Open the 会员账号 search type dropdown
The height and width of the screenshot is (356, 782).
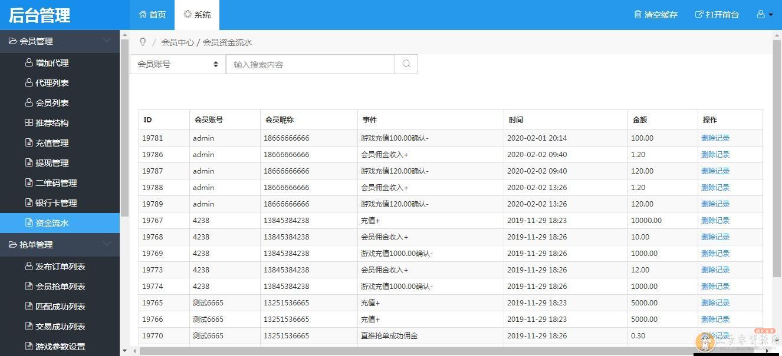177,64
